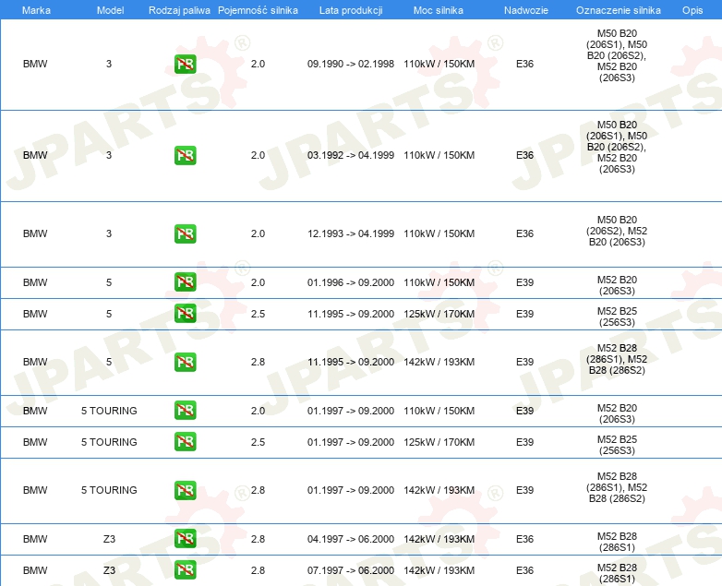Click the Model column header
722x586 pixels.
coord(110,10)
